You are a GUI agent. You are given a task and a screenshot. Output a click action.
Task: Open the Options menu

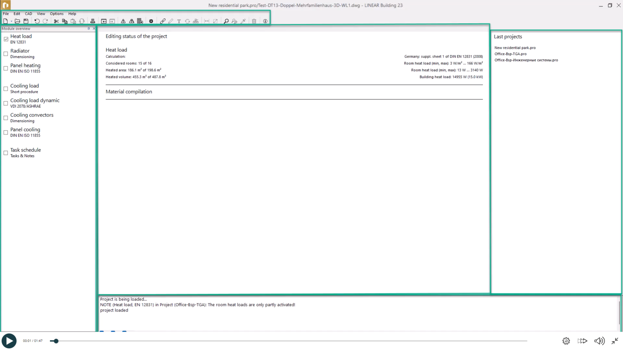pyautogui.click(x=56, y=14)
